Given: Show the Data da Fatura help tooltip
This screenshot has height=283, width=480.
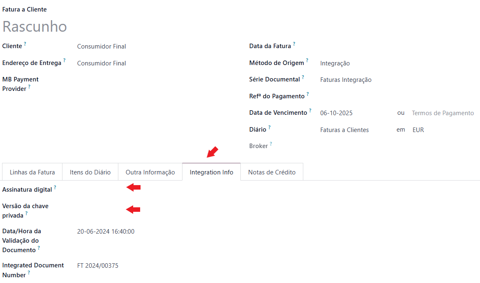Looking at the screenshot, I should click(x=294, y=44).
